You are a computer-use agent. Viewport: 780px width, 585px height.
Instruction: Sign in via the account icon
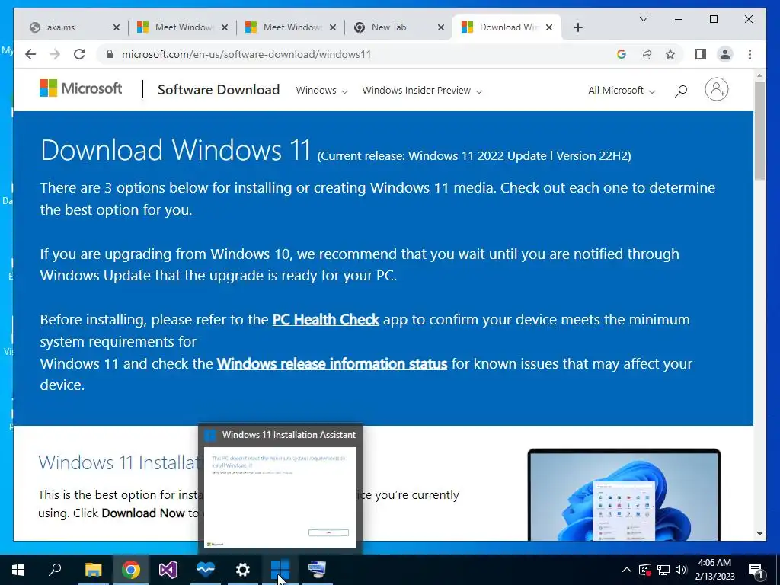716,90
